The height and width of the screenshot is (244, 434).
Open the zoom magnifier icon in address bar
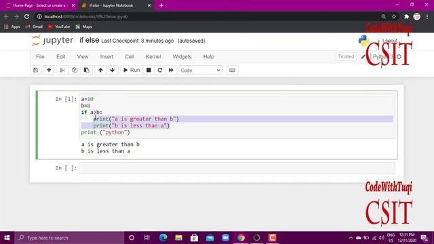383,16
